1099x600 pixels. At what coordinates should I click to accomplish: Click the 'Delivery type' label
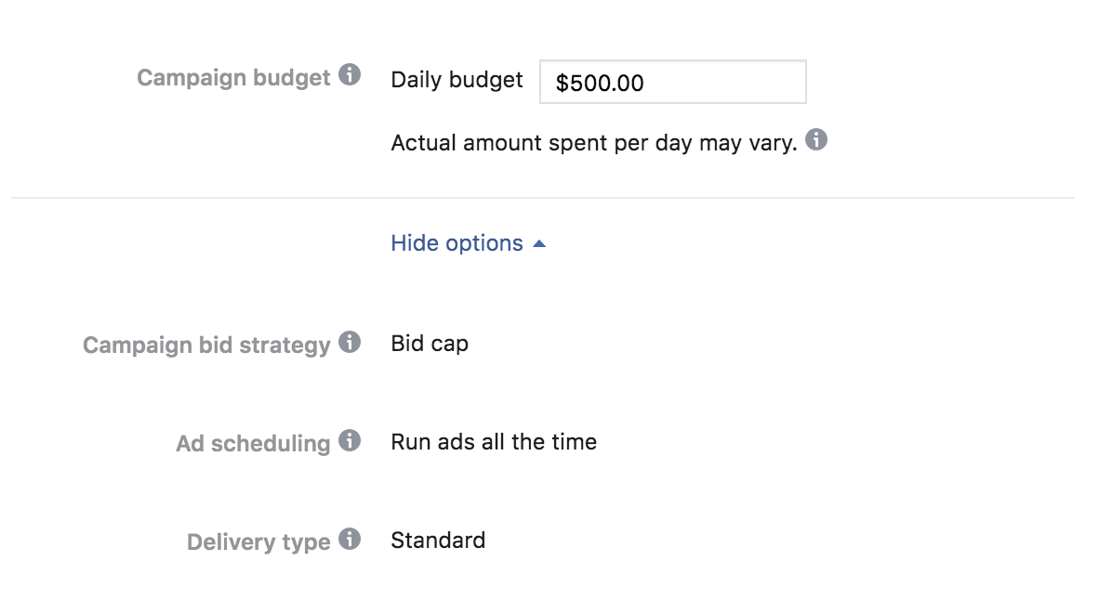258,542
